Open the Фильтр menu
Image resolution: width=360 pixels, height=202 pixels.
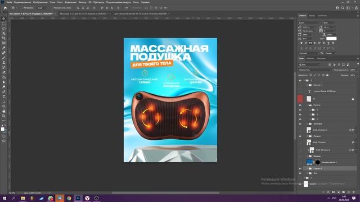click(x=83, y=2)
